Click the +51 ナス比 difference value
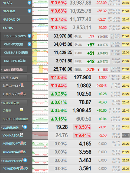The width and height of the screenshot is (130, 173). tap(91, 53)
